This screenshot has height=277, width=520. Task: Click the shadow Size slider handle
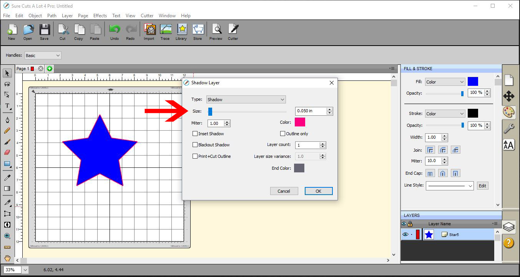tap(210, 111)
